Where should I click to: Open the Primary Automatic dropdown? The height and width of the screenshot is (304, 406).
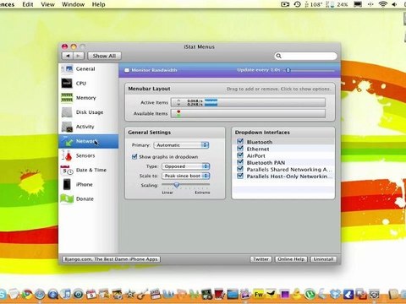181,145
